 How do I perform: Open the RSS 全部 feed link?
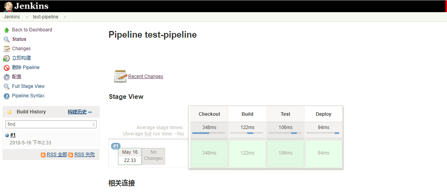coord(57,155)
